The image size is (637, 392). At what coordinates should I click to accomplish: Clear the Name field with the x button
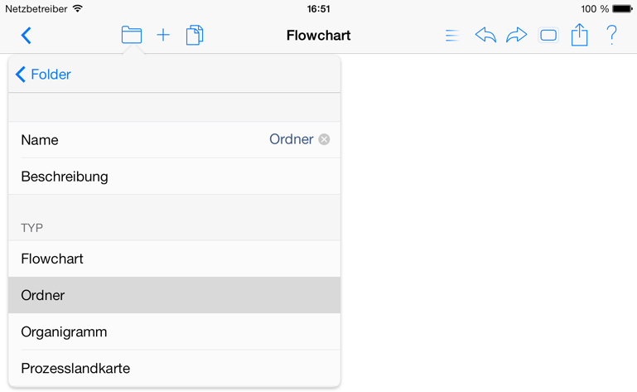pos(324,139)
